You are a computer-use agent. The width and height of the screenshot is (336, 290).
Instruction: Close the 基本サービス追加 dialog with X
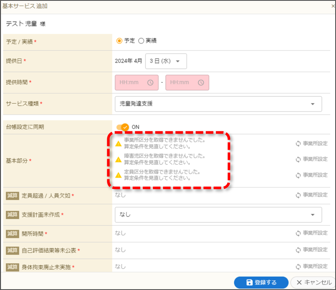click(333, 6)
